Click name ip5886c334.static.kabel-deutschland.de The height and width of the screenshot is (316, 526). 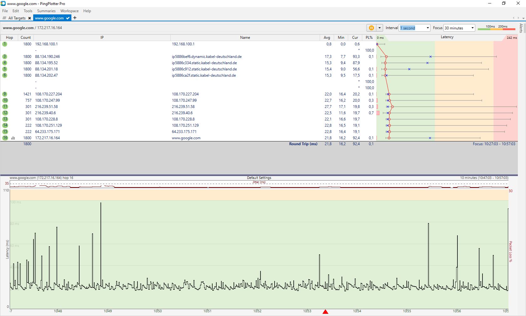click(x=204, y=63)
